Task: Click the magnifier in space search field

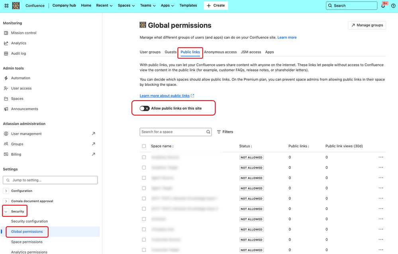Action: [x=208, y=132]
